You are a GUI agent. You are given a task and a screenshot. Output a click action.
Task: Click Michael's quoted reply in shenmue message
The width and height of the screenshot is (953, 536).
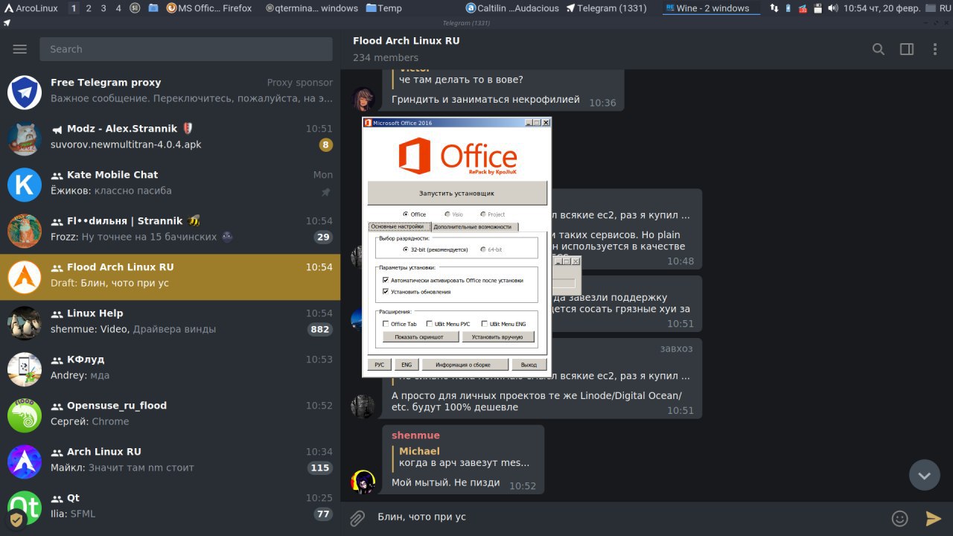pyautogui.click(x=464, y=457)
